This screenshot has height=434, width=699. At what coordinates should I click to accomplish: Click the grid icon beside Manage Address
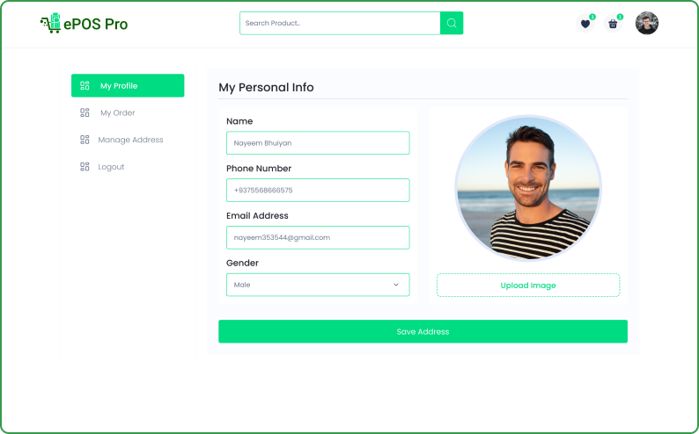[85, 140]
